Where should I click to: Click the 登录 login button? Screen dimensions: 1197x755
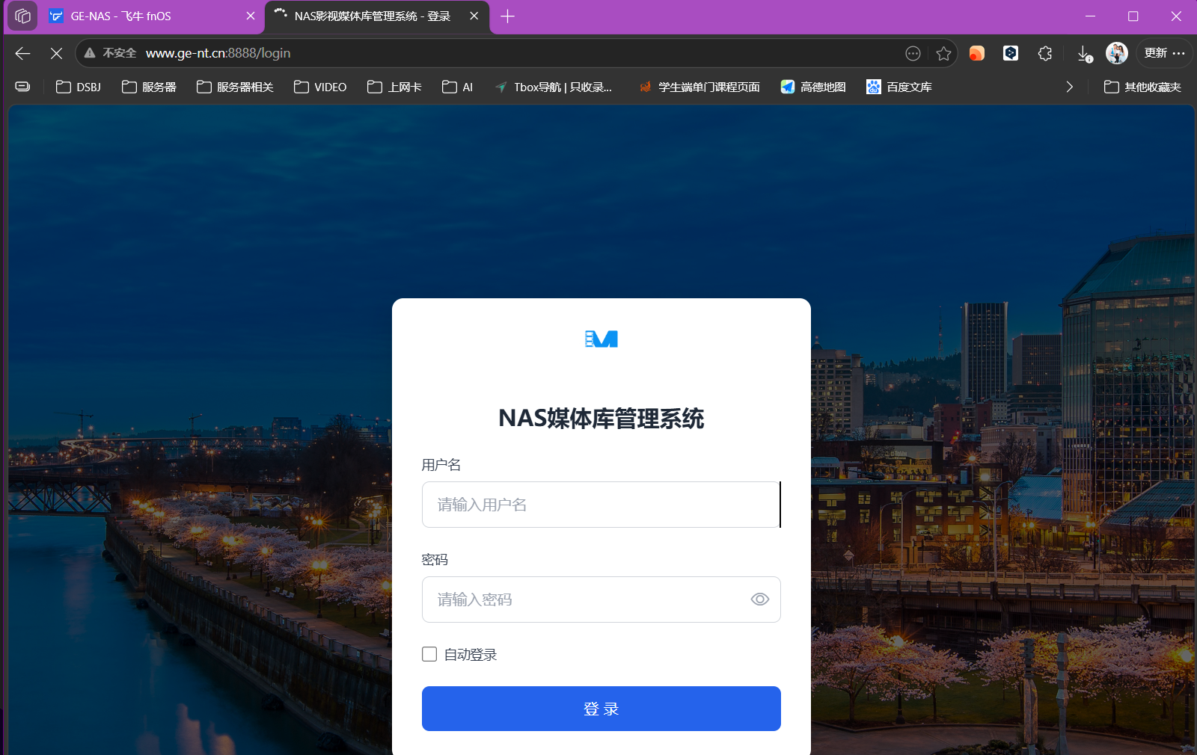601,709
